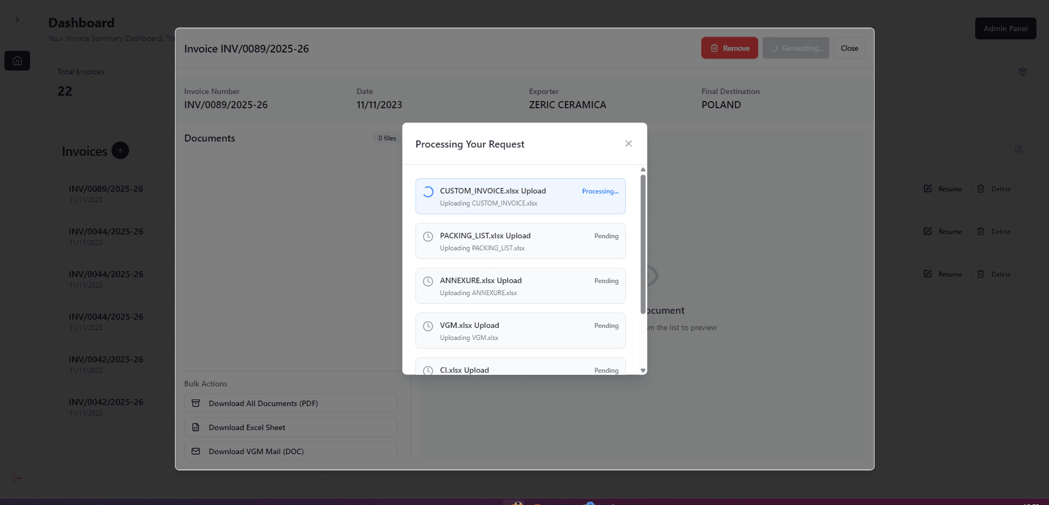Screen dimensions: 1049x505
Task: Click the 11/11/2023 date value in panel
Action: pyautogui.click(x=379, y=105)
